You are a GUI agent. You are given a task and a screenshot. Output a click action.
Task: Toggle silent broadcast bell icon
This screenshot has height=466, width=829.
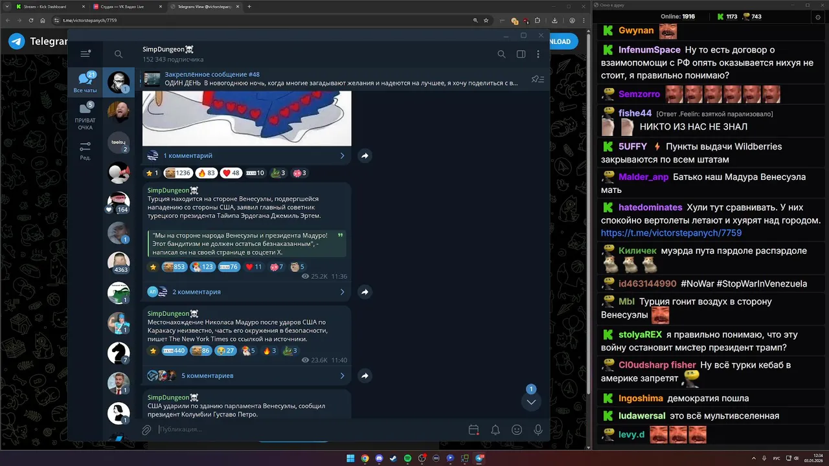coord(495,430)
